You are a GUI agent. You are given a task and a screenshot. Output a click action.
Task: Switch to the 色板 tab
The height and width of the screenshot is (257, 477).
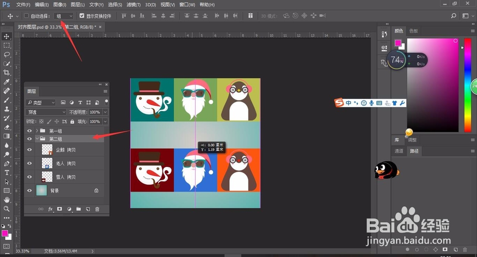(414, 31)
